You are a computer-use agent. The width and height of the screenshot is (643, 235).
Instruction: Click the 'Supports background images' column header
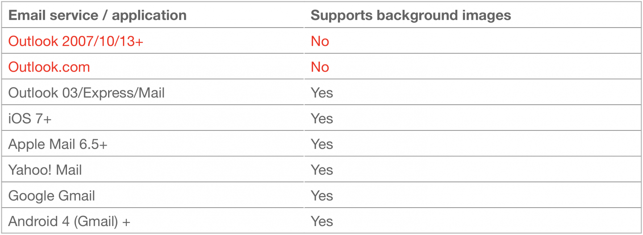pyautogui.click(x=411, y=16)
